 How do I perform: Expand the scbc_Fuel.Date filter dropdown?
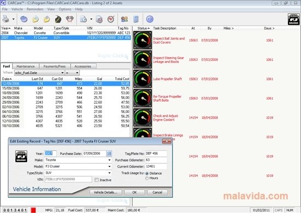click(62, 73)
